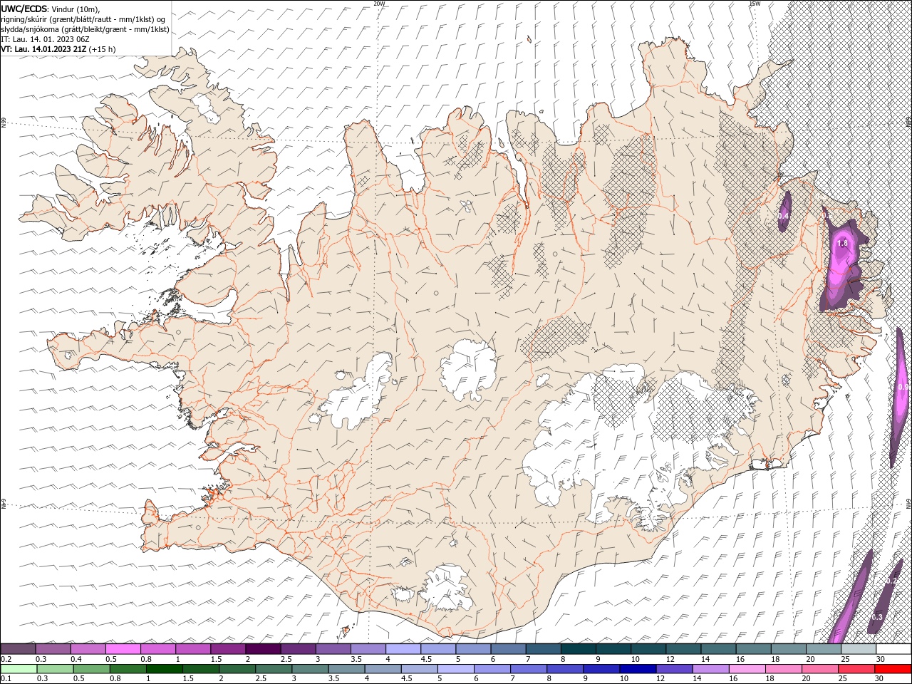
Task: Click the '20' value in the bottom legend row
Action: click(x=806, y=679)
